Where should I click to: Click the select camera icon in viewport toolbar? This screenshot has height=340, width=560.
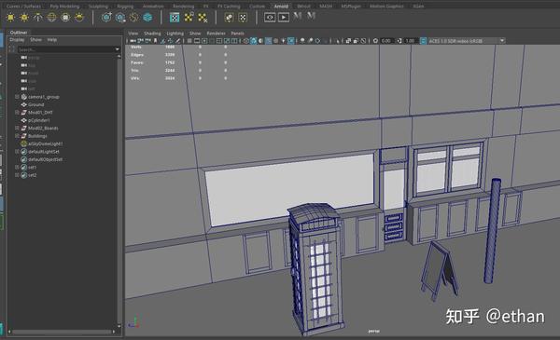coord(133,41)
